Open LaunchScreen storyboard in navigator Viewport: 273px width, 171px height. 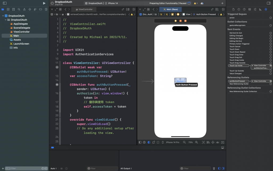click(x=21, y=44)
